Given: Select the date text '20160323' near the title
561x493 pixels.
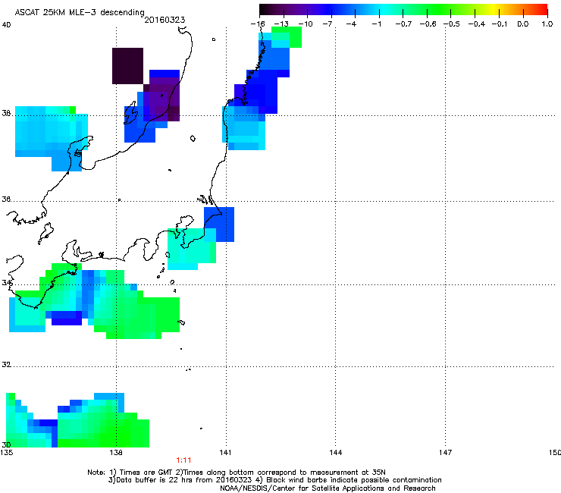Looking at the screenshot, I should click(165, 20).
